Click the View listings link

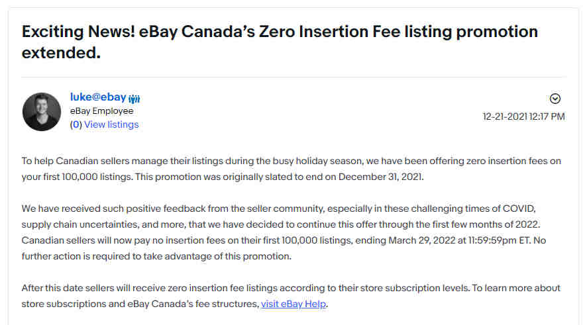click(111, 124)
